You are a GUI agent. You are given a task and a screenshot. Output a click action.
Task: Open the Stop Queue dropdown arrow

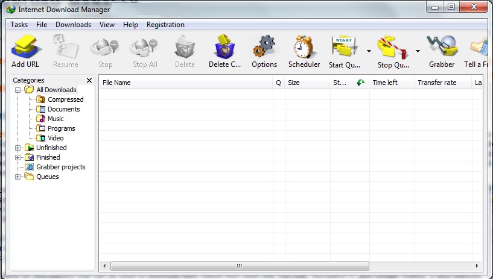(x=418, y=51)
